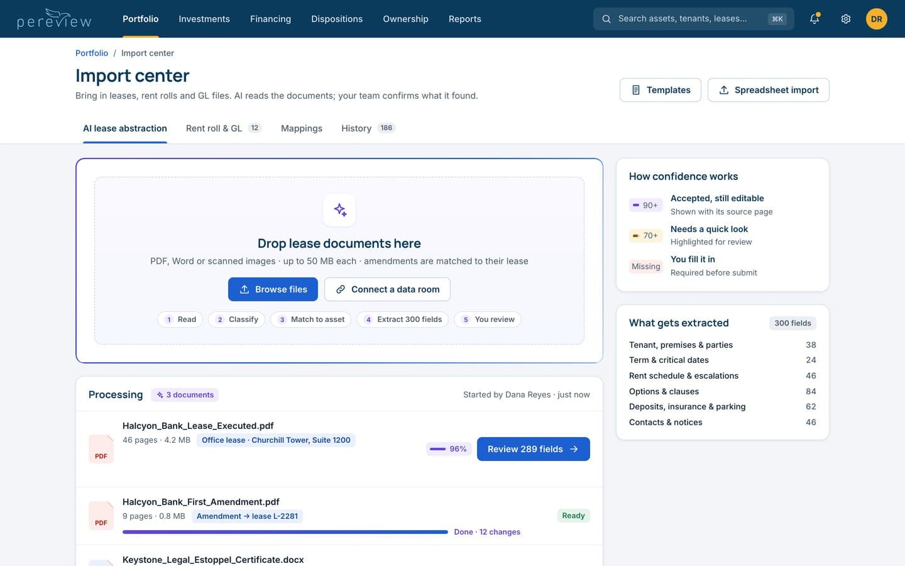This screenshot has height=566, width=905.
Task: Navigate to Ownership
Action: (x=405, y=19)
